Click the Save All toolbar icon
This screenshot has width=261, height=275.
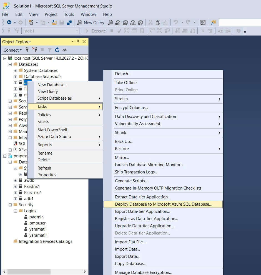(69, 22)
